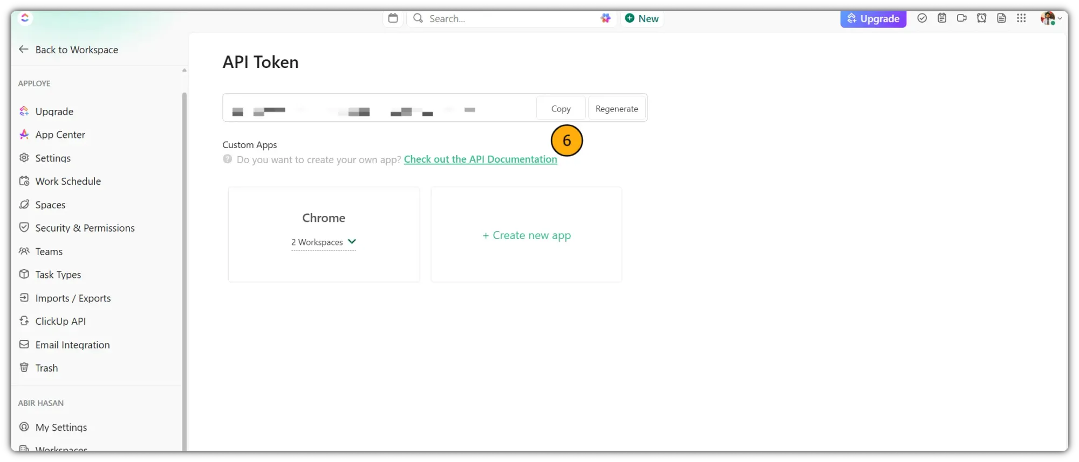
Task: Regenerate the API token
Action: click(x=617, y=109)
